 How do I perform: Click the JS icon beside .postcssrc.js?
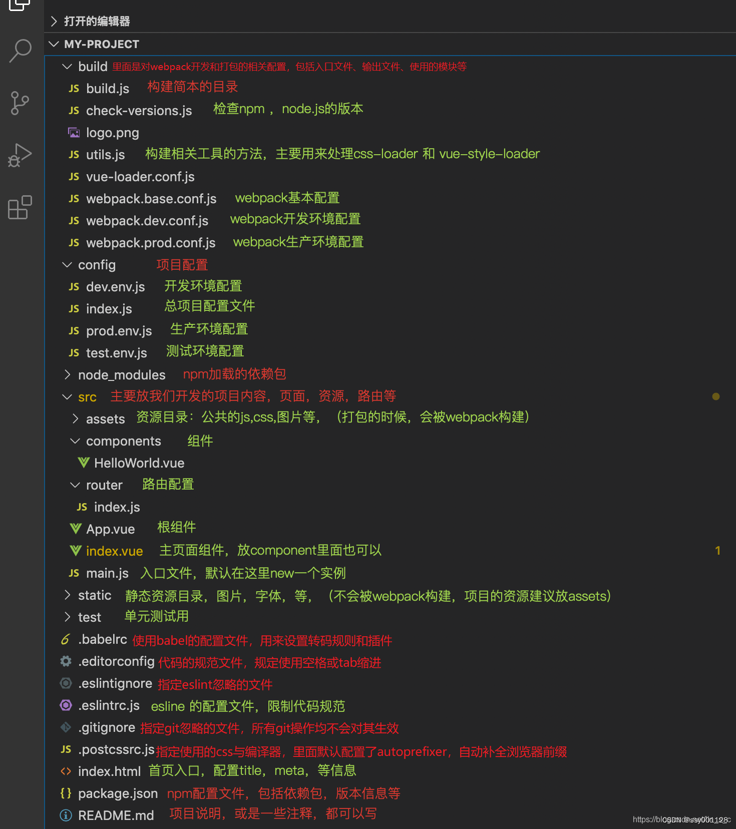66,749
